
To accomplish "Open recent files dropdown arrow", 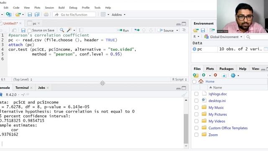I will coord(23,15).
